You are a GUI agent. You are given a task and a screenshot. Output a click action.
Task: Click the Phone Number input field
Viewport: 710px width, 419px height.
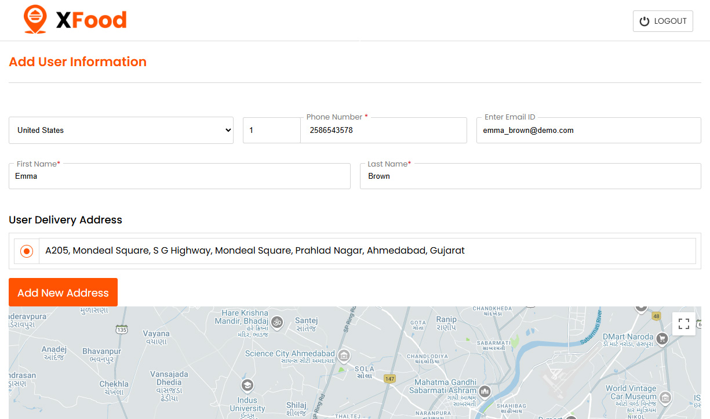(x=384, y=131)
